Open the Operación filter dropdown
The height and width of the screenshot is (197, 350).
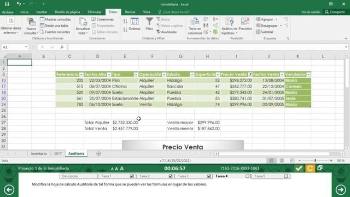[164, 74]
